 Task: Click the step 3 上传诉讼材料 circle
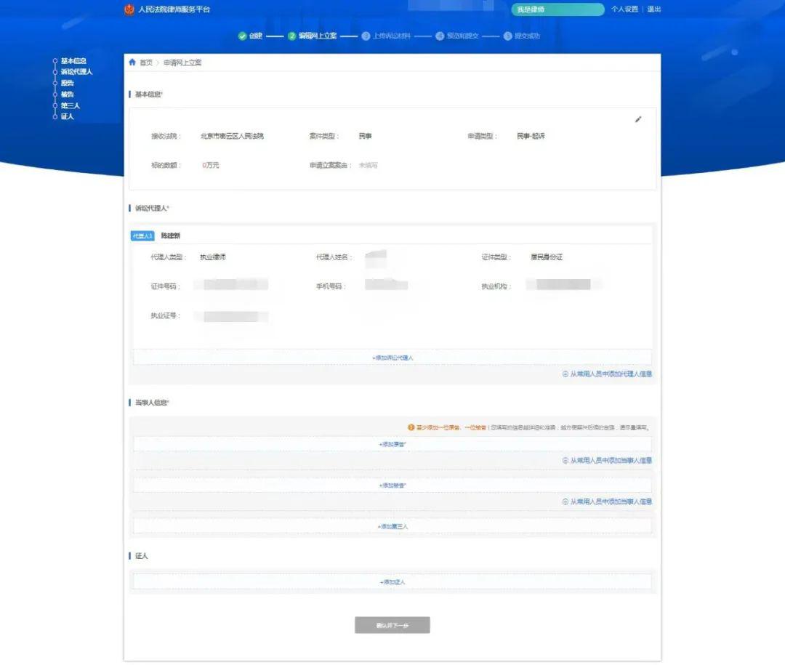click(x=366, y=36)
